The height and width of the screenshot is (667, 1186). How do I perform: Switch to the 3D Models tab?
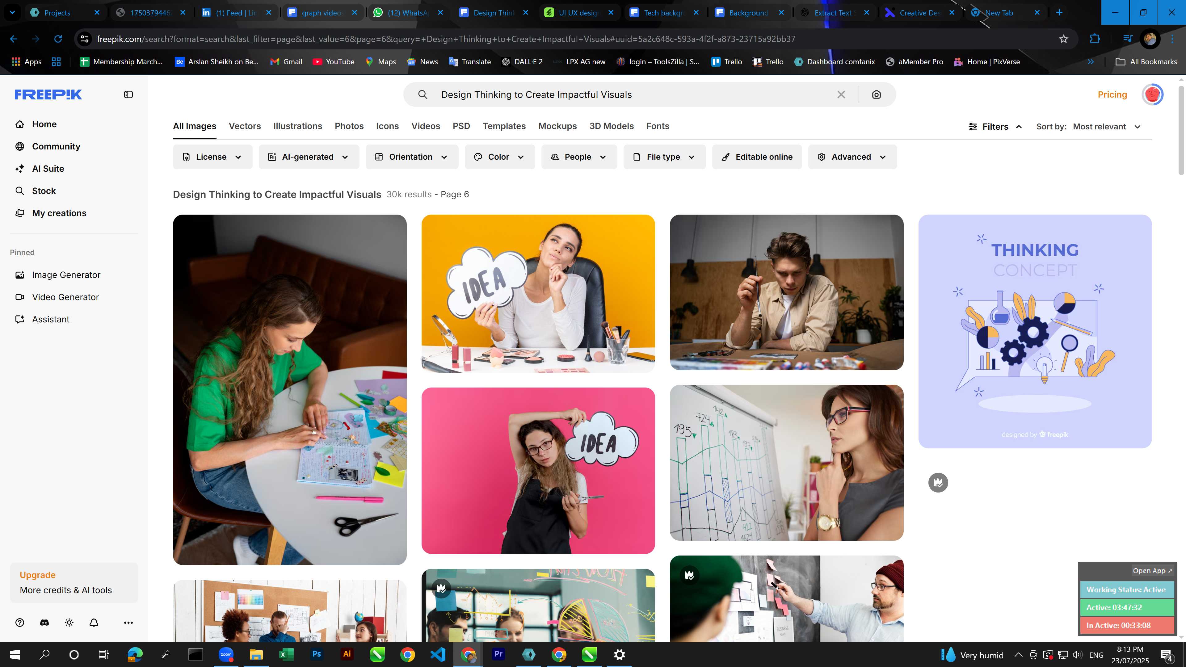[x=612, y=126]
